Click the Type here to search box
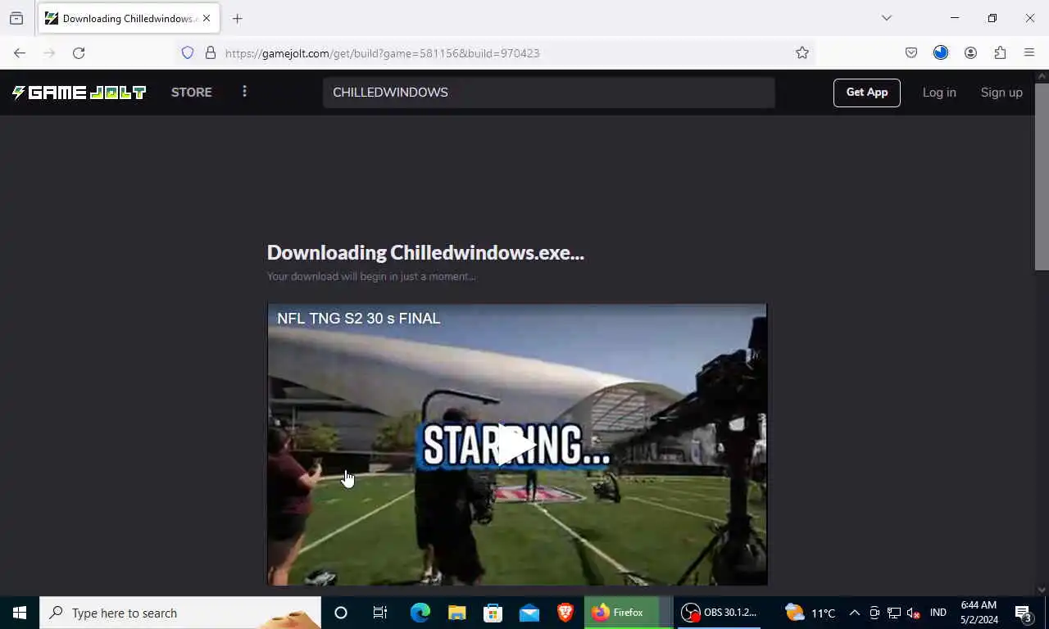The width and height of the screenshot is (1049, 629). 180,613
